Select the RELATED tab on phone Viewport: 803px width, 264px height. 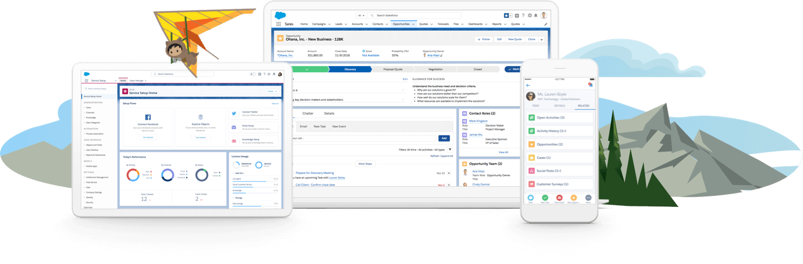click(x=583, y=105)
